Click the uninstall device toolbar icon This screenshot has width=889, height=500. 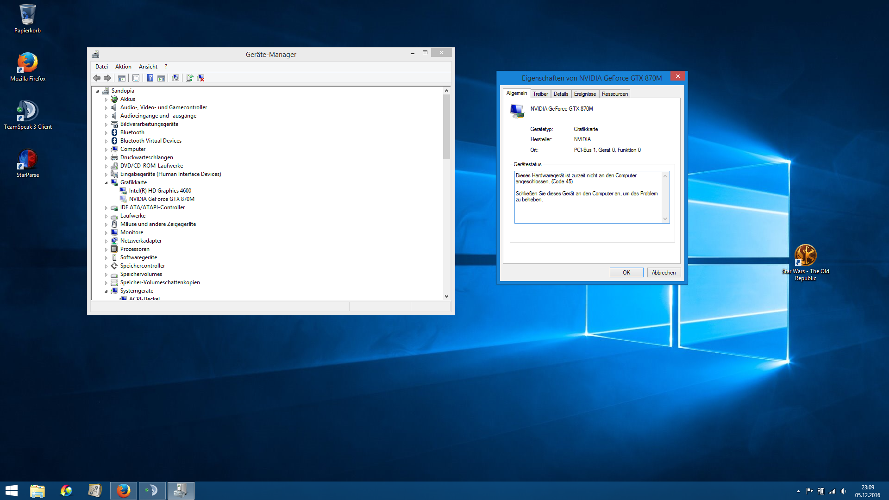coord(200,78)
